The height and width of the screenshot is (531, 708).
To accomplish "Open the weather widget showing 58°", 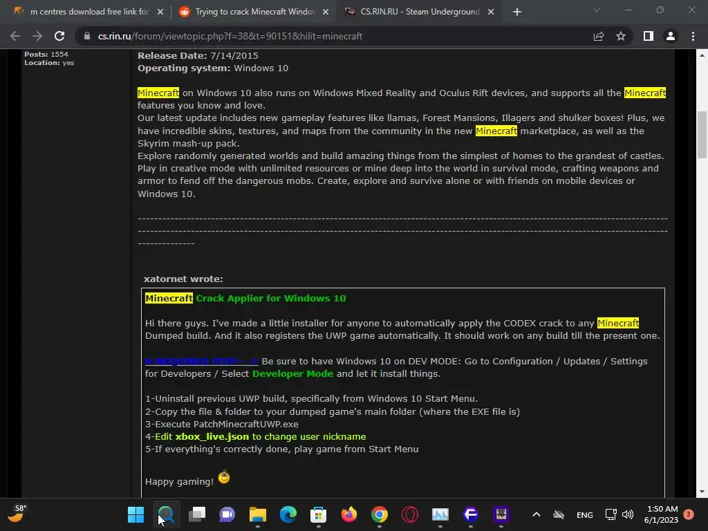I will click(x=17, y=514).
